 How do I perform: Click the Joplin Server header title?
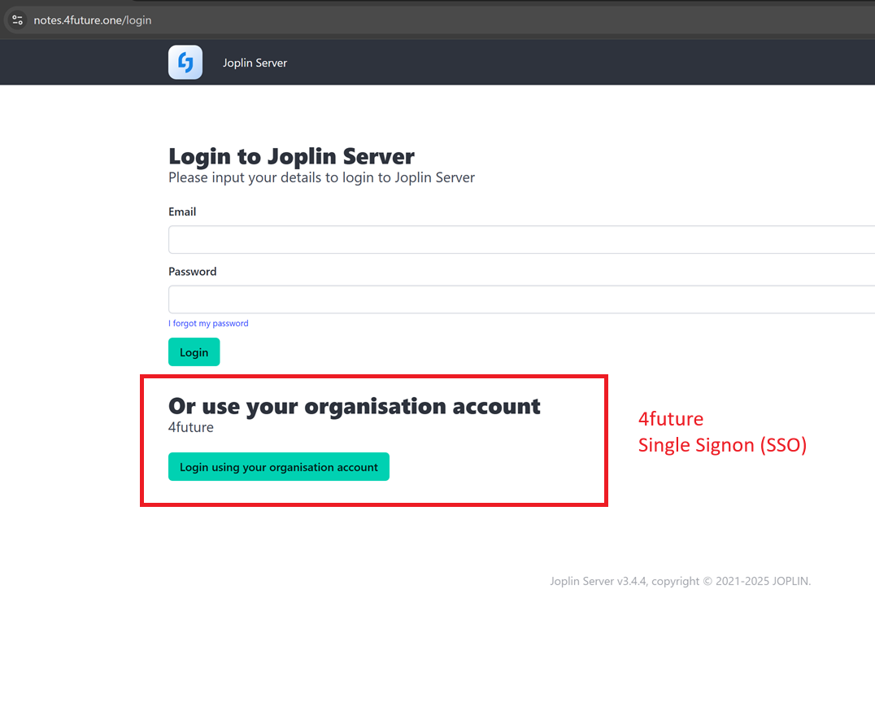[255, 63]
